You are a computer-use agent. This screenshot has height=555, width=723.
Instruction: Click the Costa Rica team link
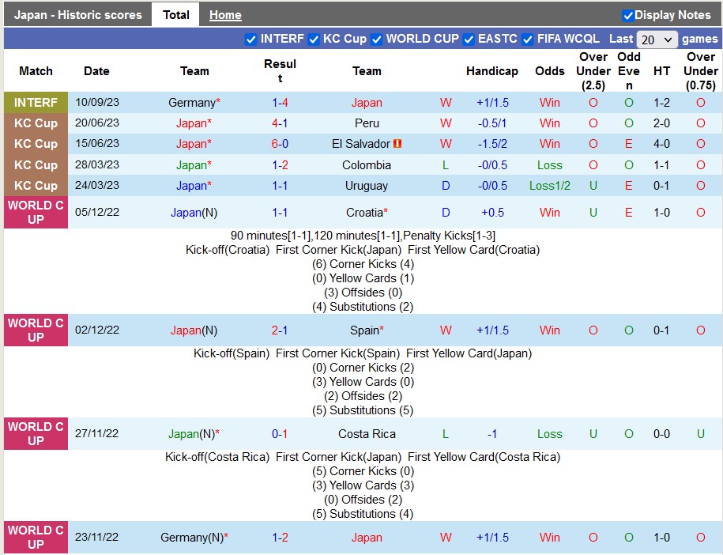tap(367, 434)
